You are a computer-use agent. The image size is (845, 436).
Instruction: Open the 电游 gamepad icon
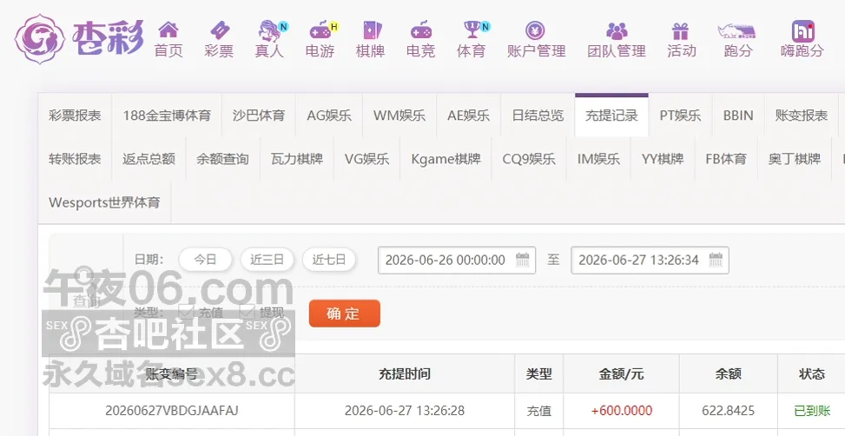click(x=320, y=30)
